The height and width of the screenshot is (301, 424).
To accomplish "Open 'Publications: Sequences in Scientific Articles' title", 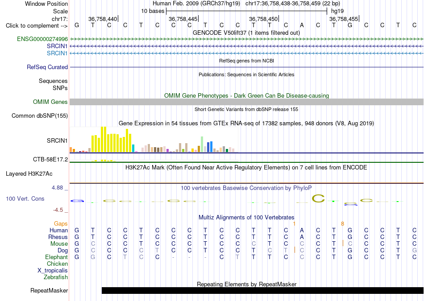I will (246, 74).
